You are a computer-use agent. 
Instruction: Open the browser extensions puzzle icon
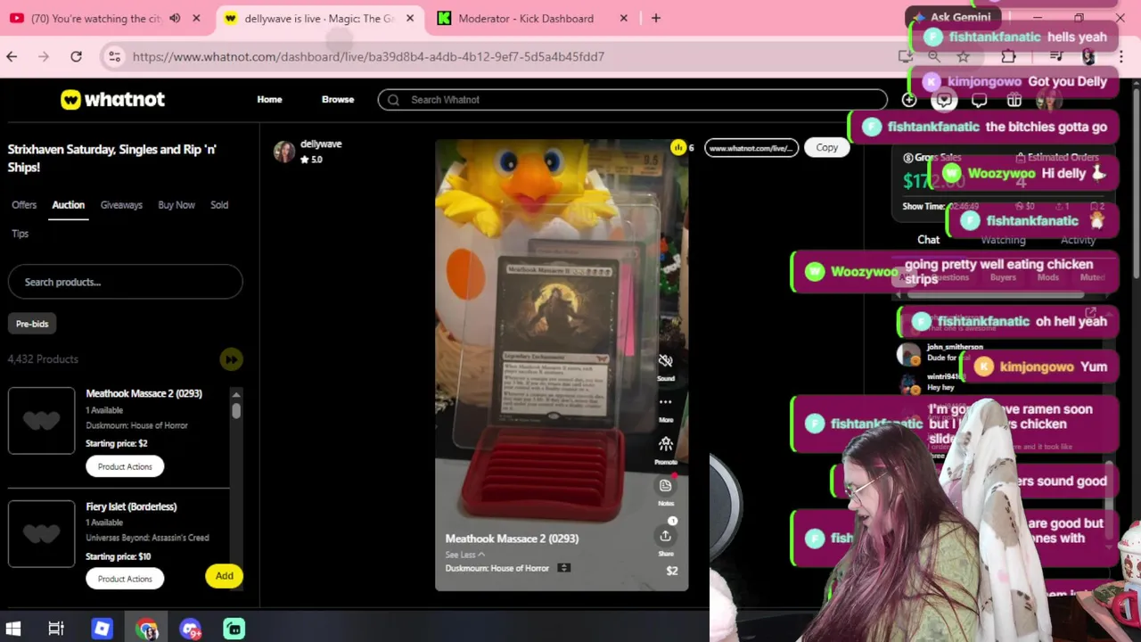click(1008, 57)
